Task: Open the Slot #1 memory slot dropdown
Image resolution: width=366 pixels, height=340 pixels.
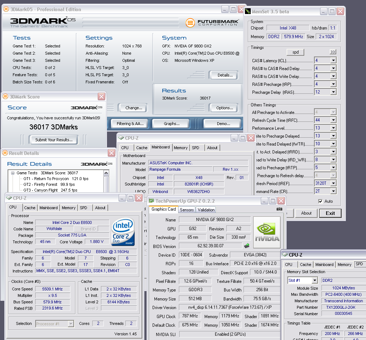Action: coord(315,280)
